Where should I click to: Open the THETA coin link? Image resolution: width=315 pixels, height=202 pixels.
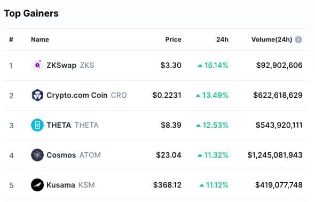point(59,125)
